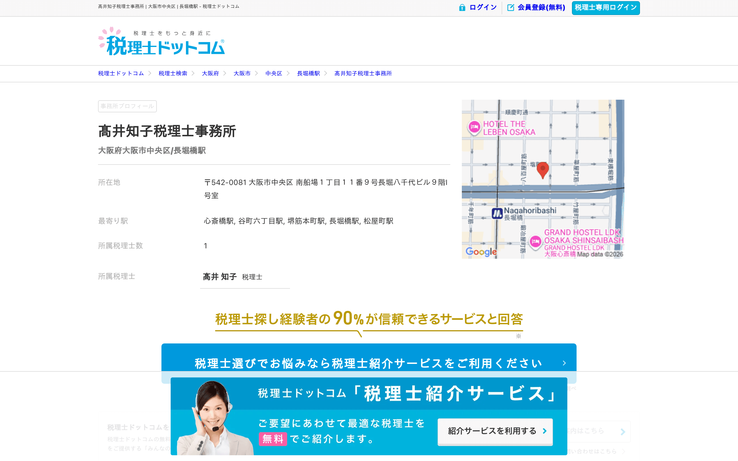Open 大阪市 breadcrumb link

coord(242,73)
